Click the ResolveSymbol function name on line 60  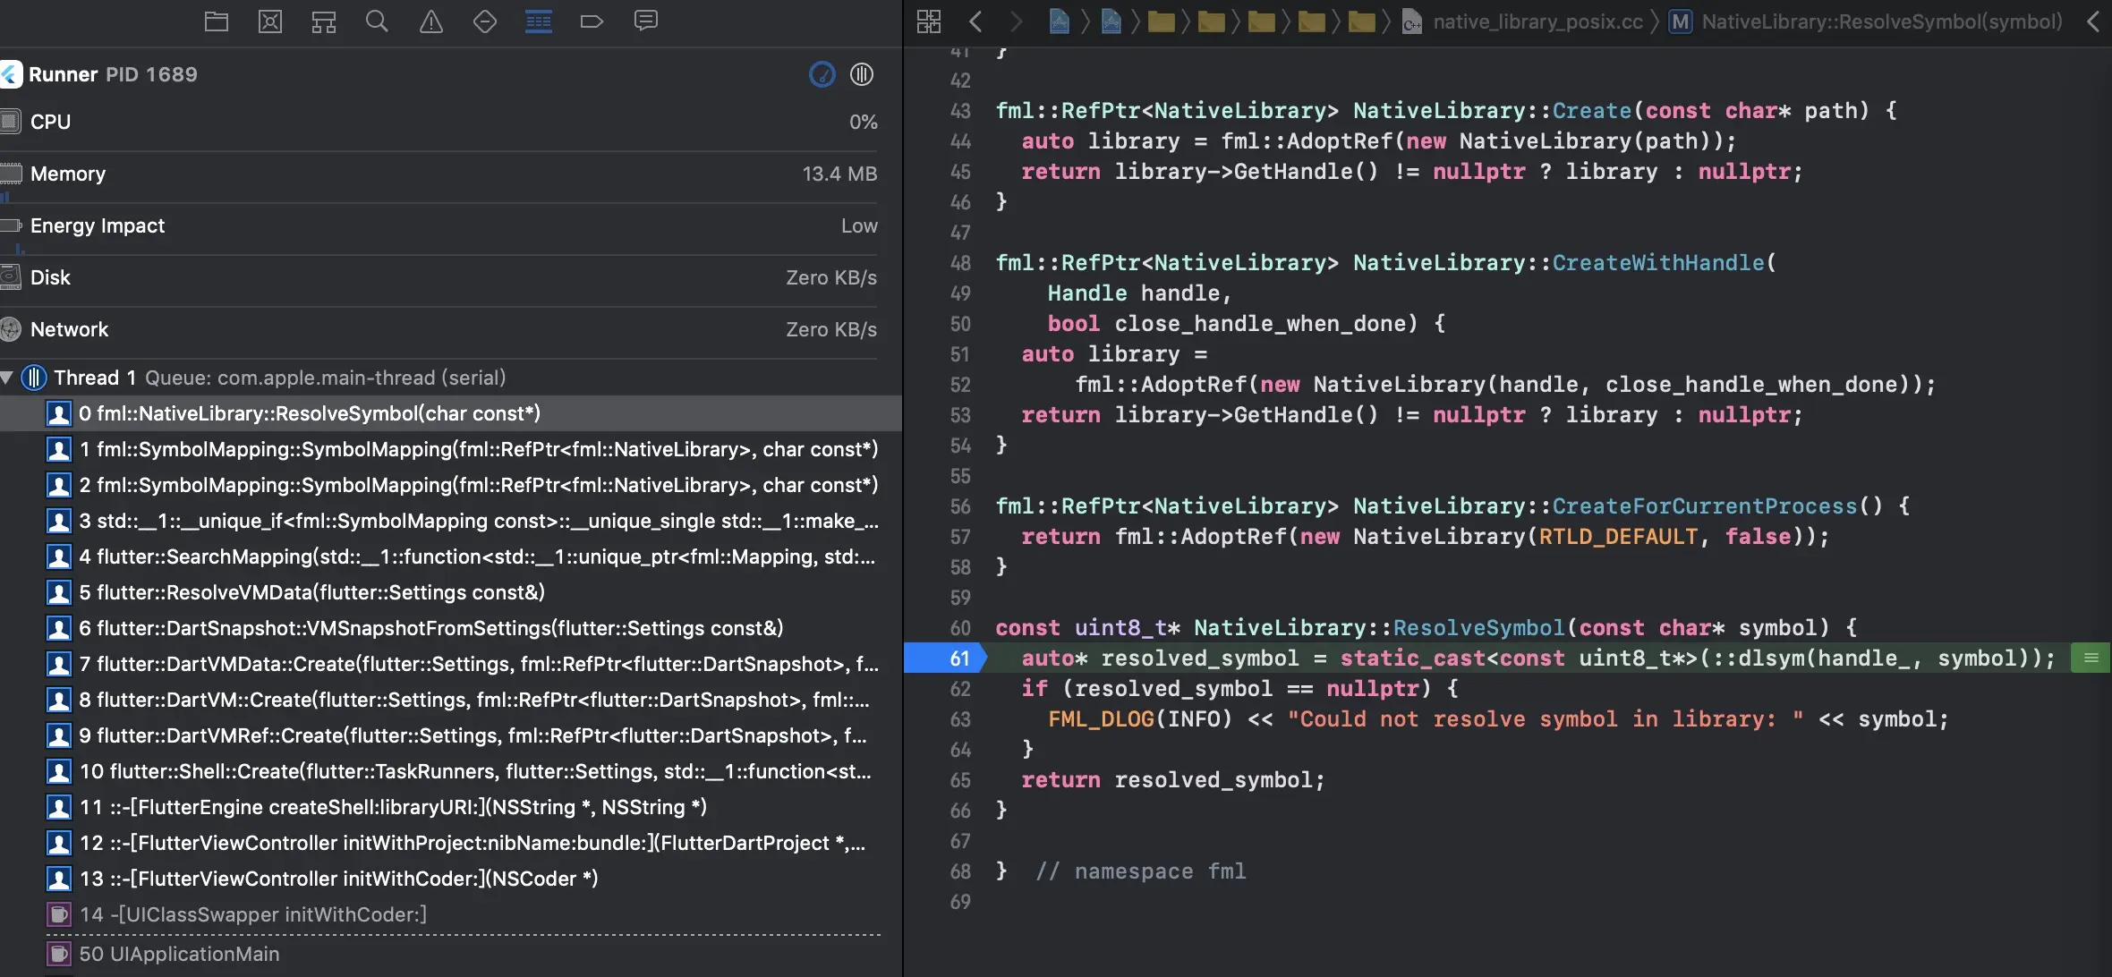(x=1478, y=628)
